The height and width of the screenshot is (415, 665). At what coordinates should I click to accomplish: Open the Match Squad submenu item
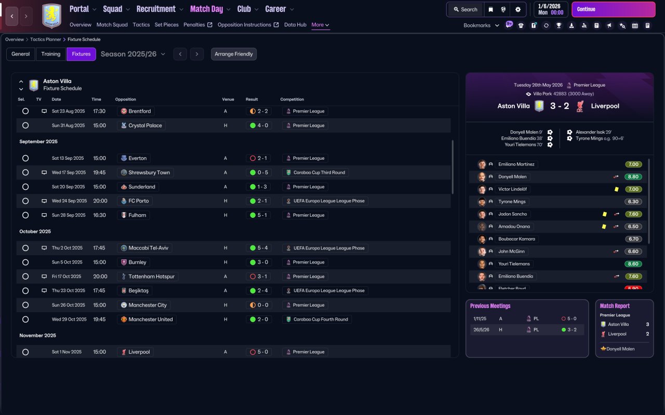pos(112,25)
